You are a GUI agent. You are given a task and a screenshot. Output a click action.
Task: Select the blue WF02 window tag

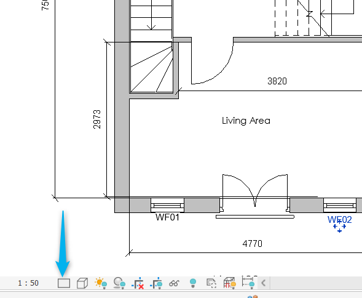[340, 220]
